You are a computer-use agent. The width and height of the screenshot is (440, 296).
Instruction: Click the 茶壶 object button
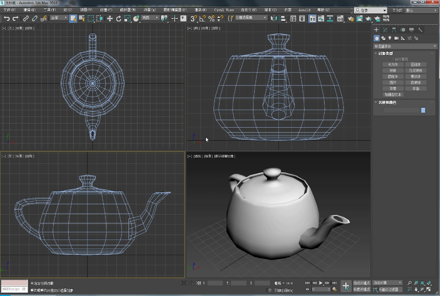pos(392,88)
